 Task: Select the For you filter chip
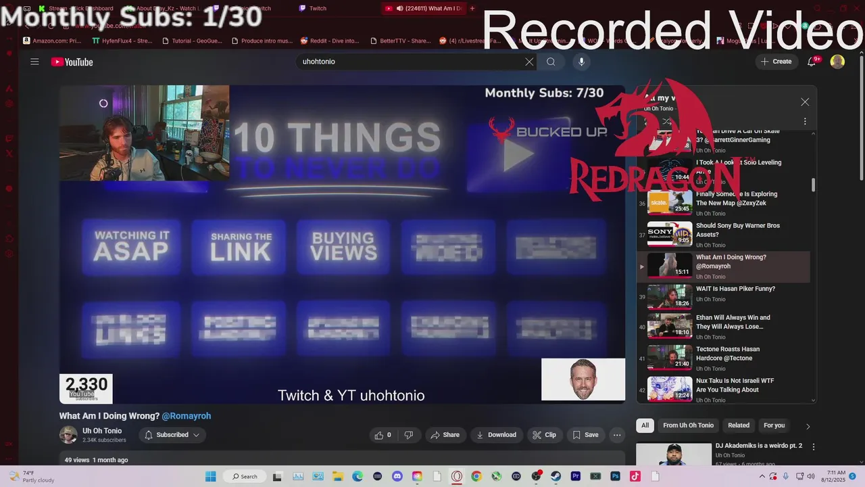774,425
